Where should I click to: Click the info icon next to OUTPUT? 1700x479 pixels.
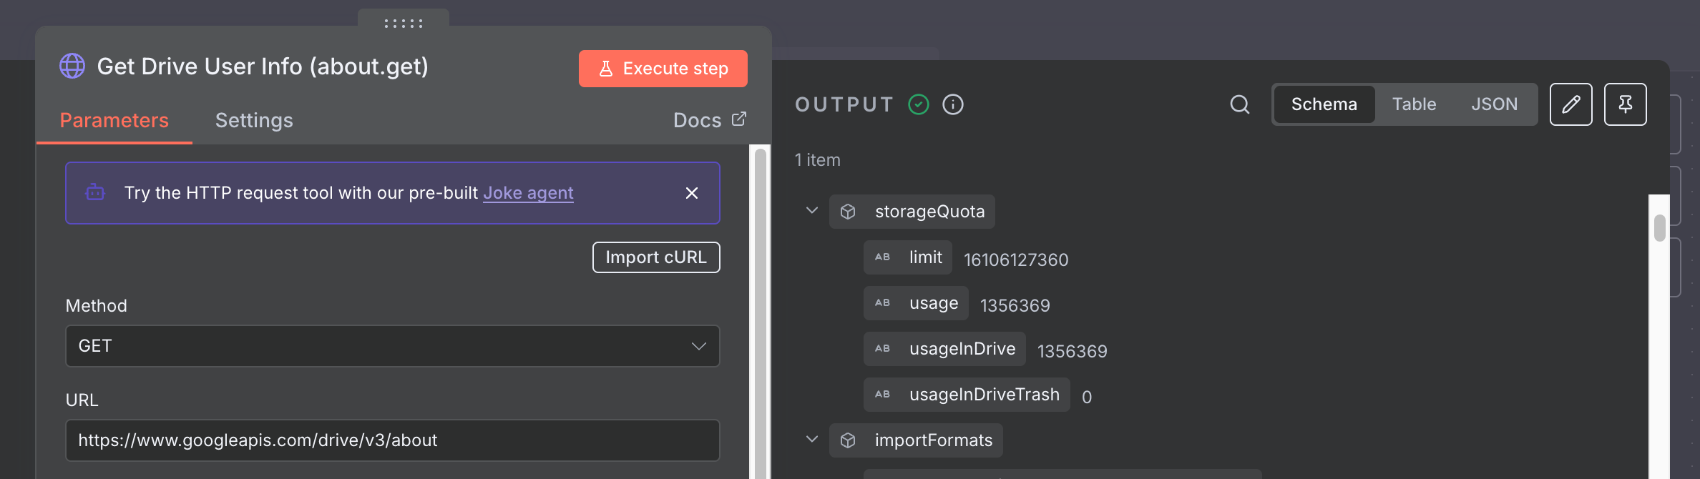pyautogui.click(x=952, y=104)
